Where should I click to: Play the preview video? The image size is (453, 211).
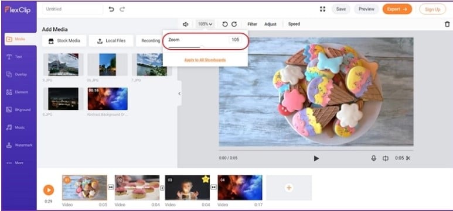pos(316,158)
